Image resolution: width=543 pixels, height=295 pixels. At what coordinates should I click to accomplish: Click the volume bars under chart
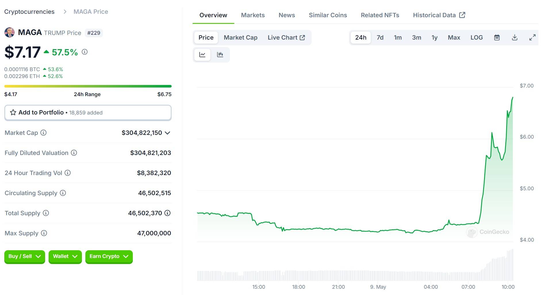click(355, 275)
